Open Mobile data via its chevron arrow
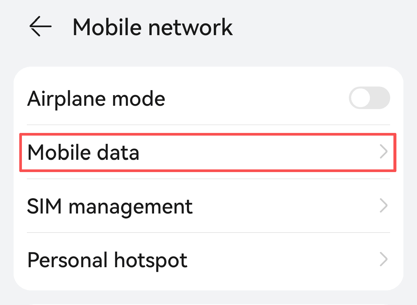Screen dimensions: 417x305 [x=383, y=152]
